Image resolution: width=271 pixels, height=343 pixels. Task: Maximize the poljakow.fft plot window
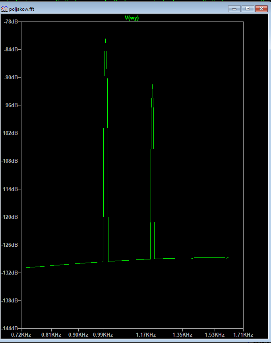(x=247, y=8)
